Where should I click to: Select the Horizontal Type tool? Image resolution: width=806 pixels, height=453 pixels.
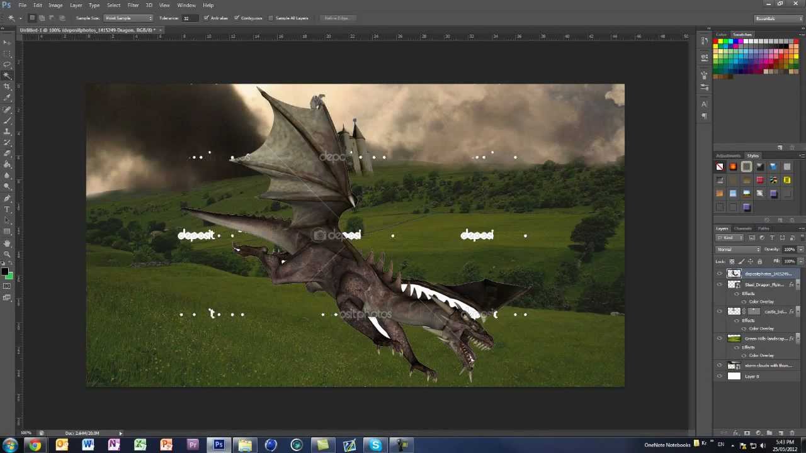pos(7,210)
